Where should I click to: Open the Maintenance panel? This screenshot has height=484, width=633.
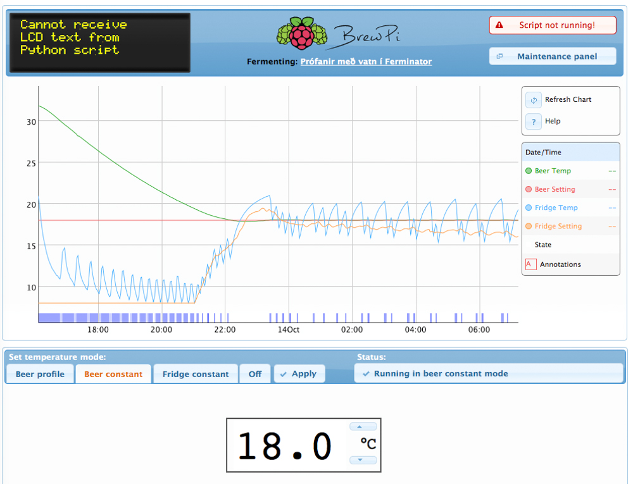[x=556, y=56]
